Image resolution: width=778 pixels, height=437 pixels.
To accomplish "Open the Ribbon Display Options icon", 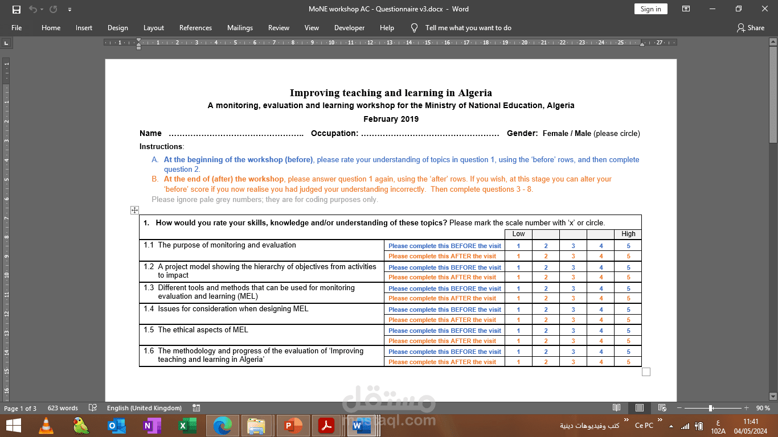I will click(686, 9).
